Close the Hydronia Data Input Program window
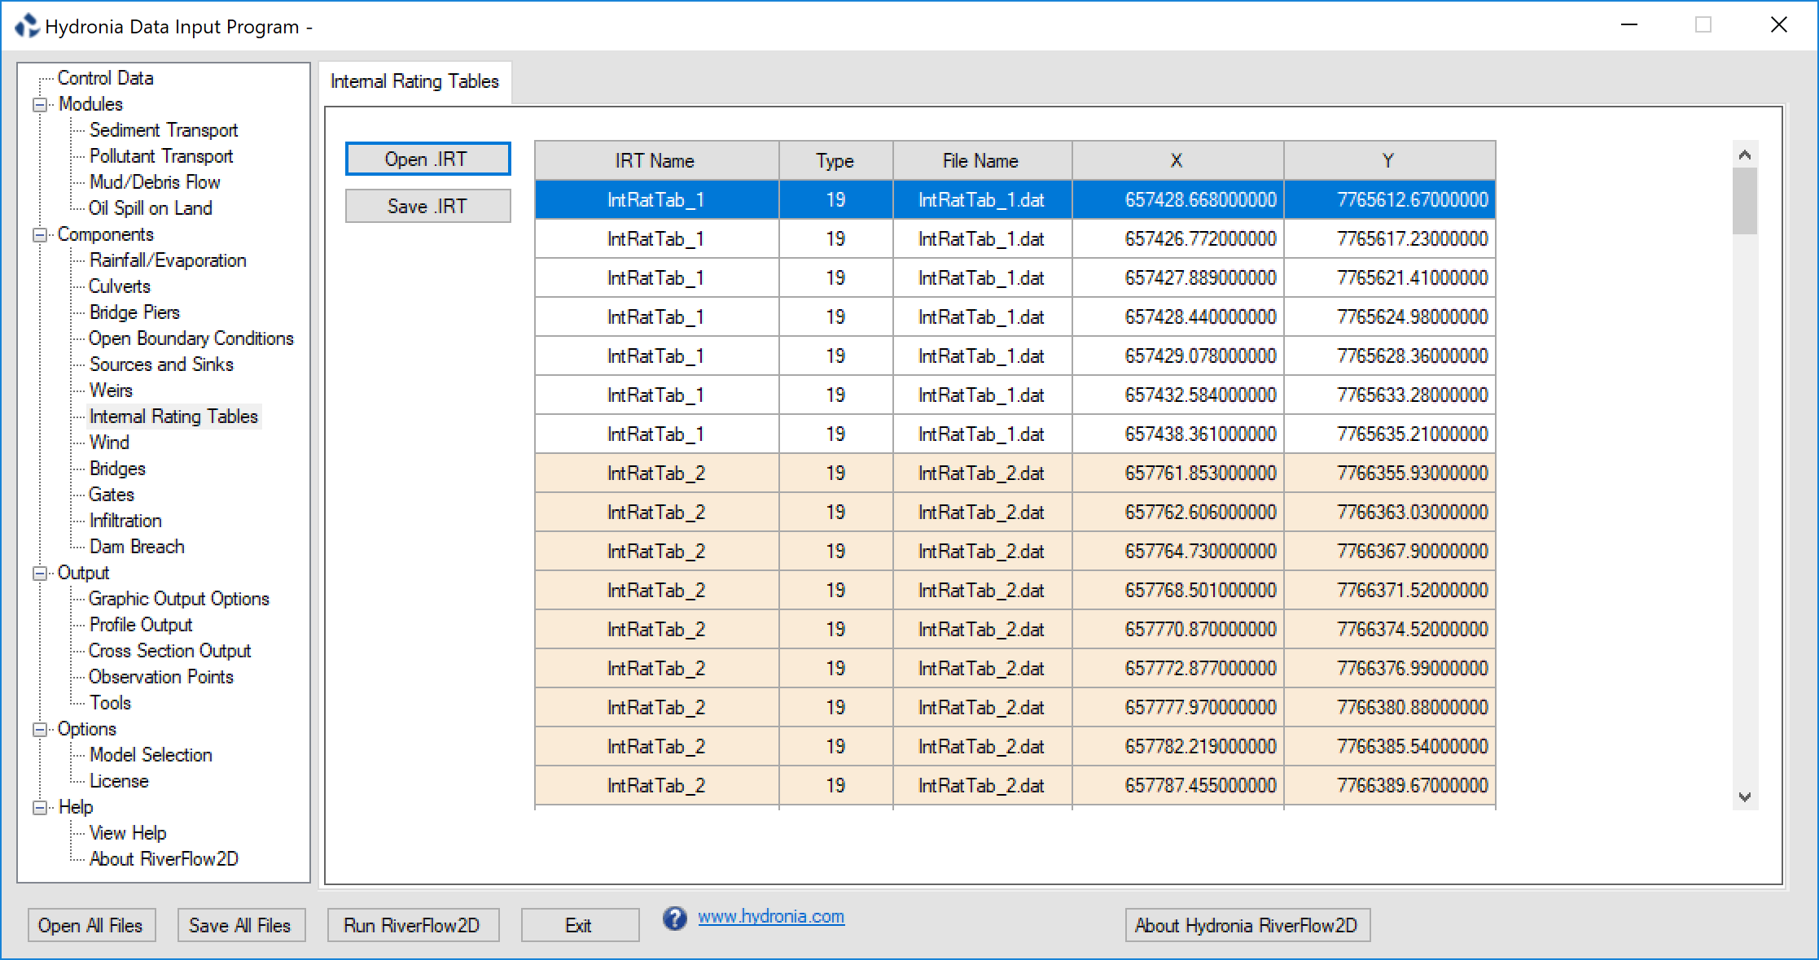 click(x=1779, y=25)
